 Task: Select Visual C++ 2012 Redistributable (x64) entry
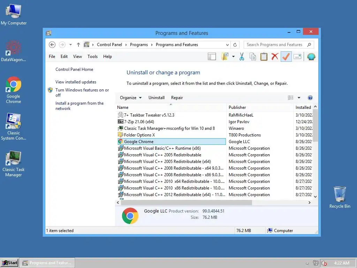click(172, 195)
